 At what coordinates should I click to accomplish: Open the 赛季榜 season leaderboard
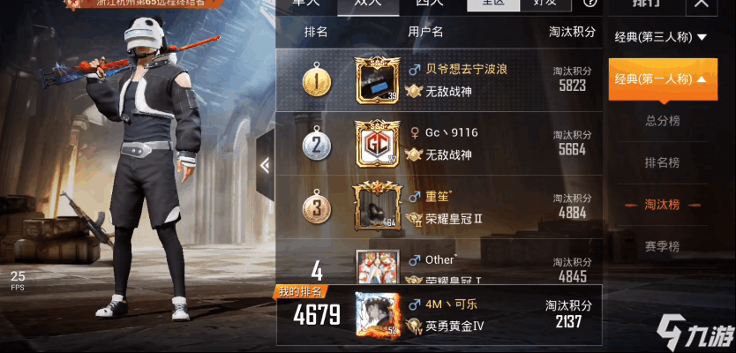663,246
